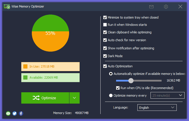
Task: Close the Wise Memory Optimizer window
Action: click(x=180, y=7)
